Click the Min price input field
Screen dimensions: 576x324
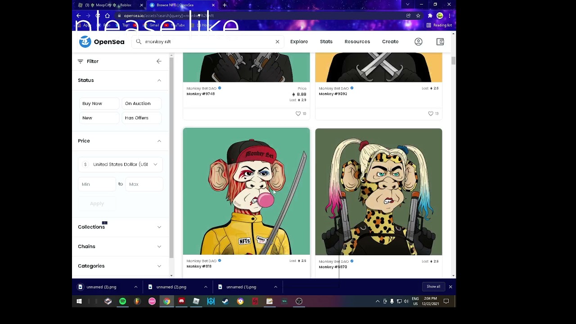point(97,184)
